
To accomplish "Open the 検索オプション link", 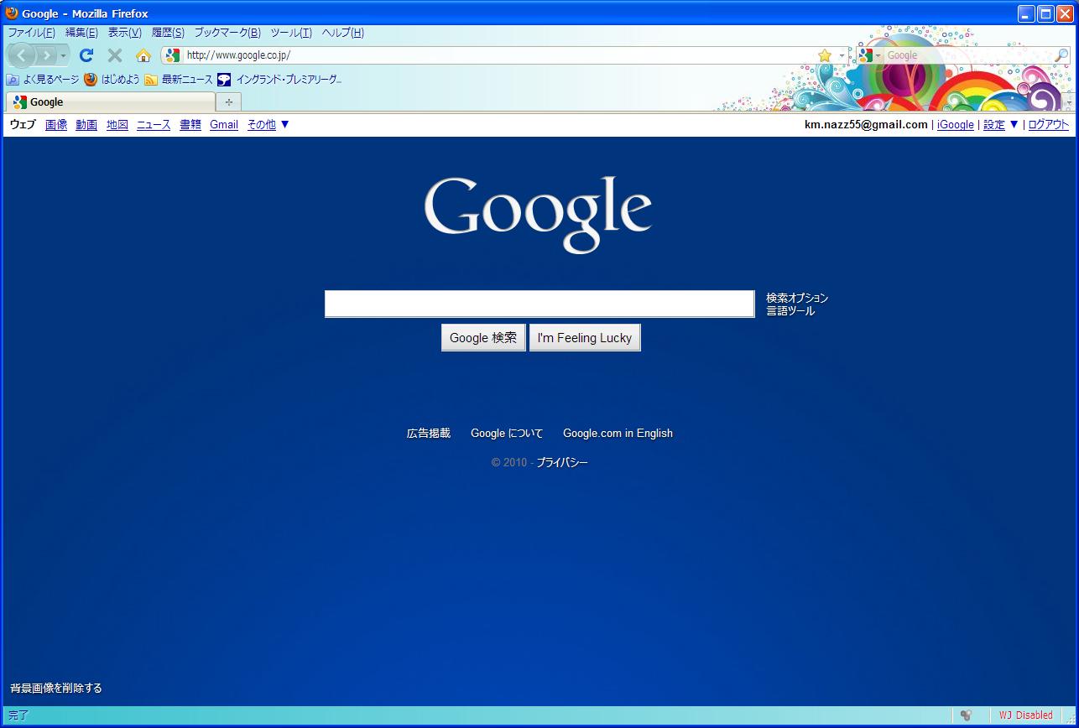I will pos(797,298).
